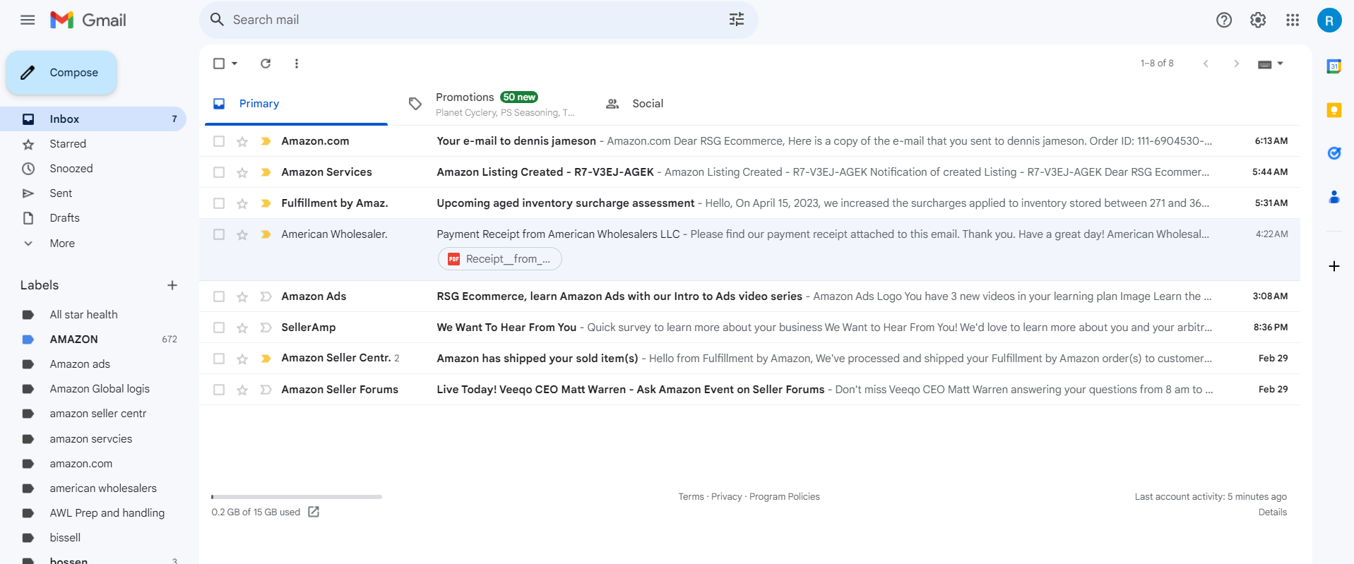Star the SellerAmp email

click(x=242, y=328)
